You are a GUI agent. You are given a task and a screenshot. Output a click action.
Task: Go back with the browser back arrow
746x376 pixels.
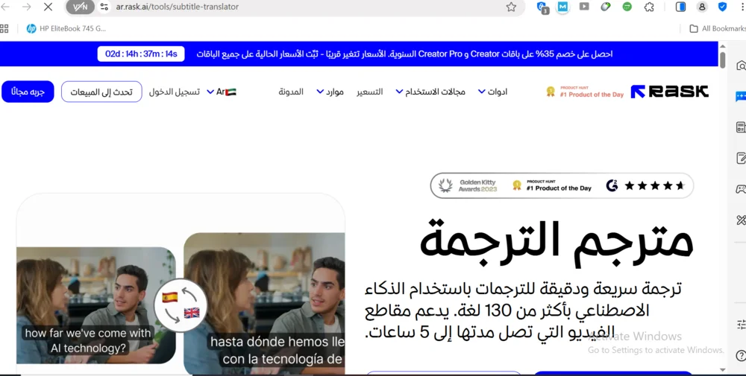pos(5,7)
